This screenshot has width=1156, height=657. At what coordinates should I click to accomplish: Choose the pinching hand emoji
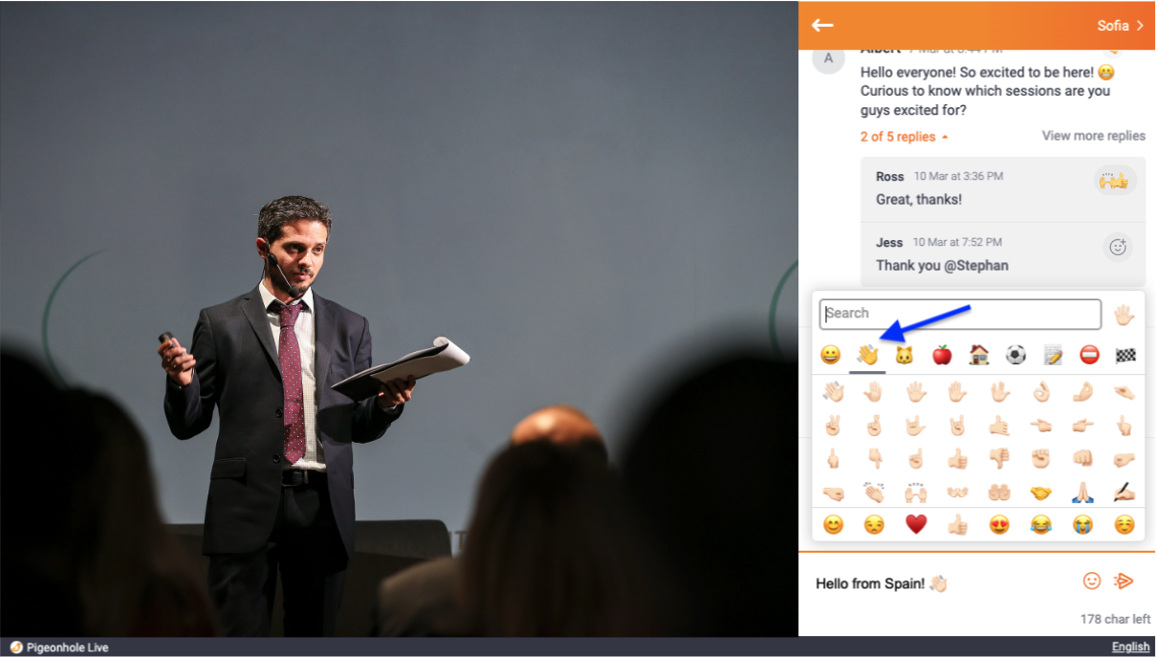[x=1123, y=392]
